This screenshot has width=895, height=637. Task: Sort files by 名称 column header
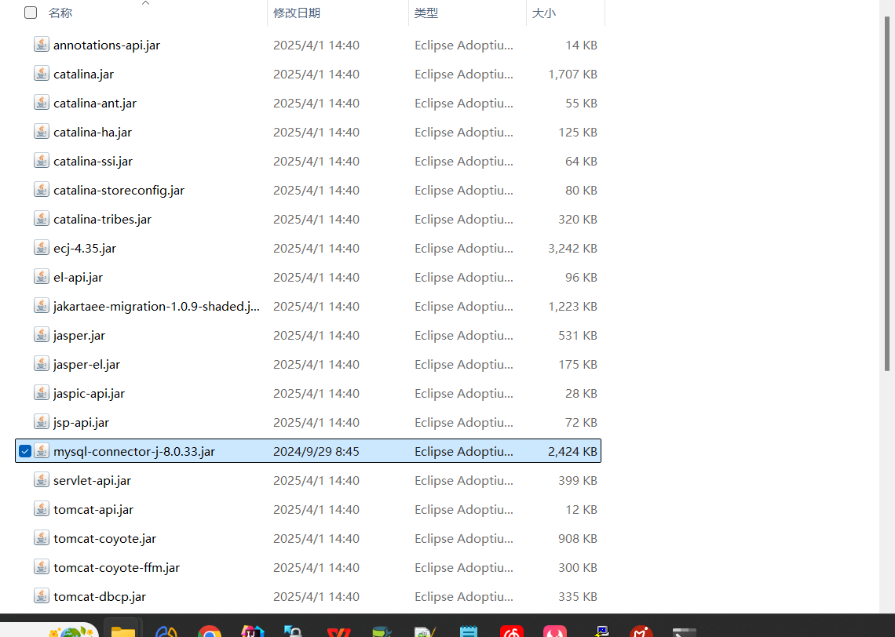pos(60,13)
